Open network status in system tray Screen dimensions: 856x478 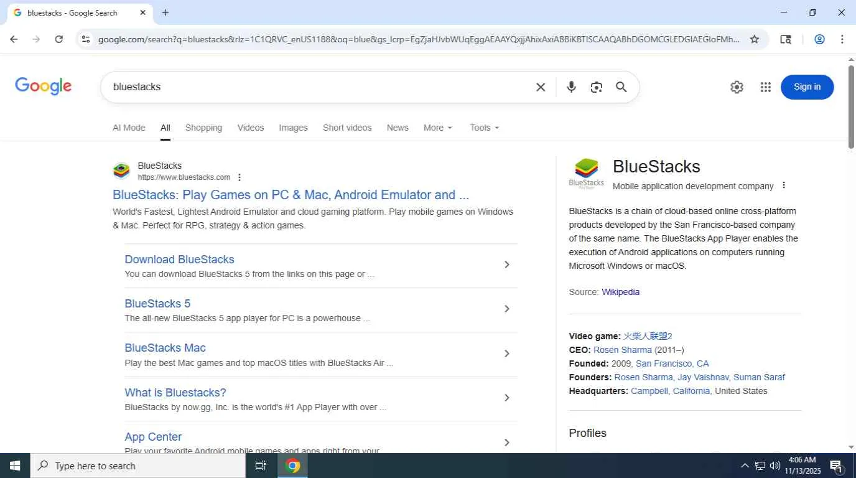(x=760, y=466)
